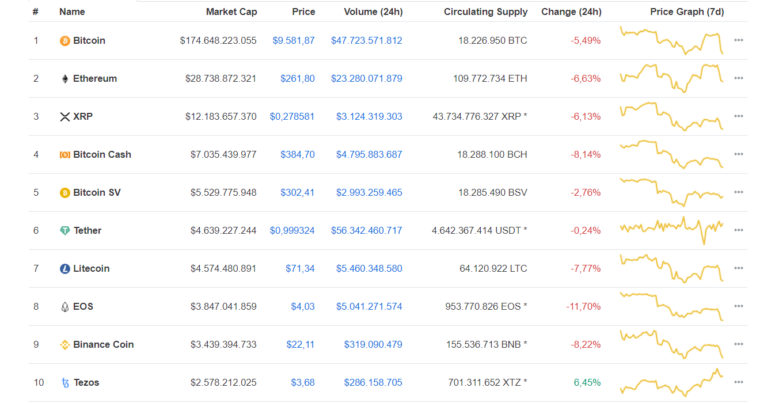Show more options for Bitcoin SV
775x403 pixels.
point(739,192)
